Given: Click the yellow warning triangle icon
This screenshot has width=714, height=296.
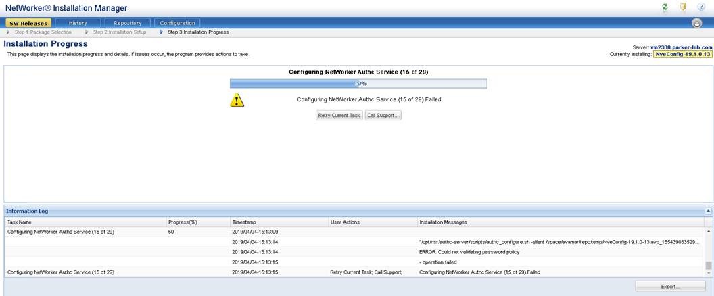Looking at the screenshot, I should point(237,100).
